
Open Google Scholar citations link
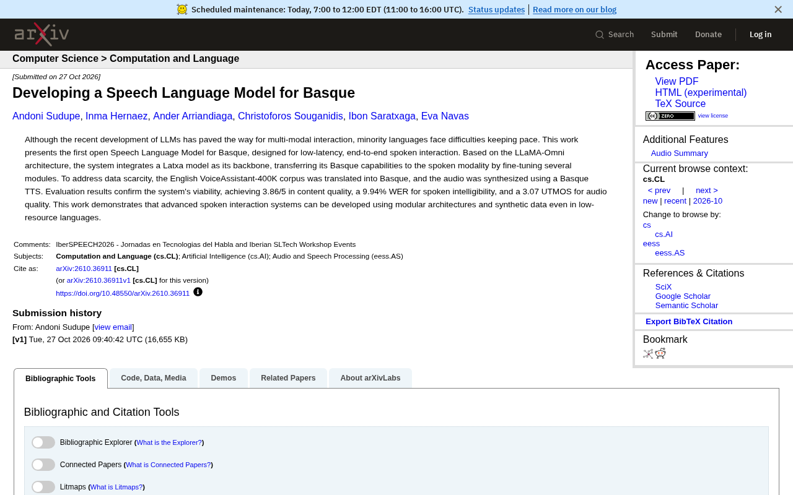(x=683, y=296)
